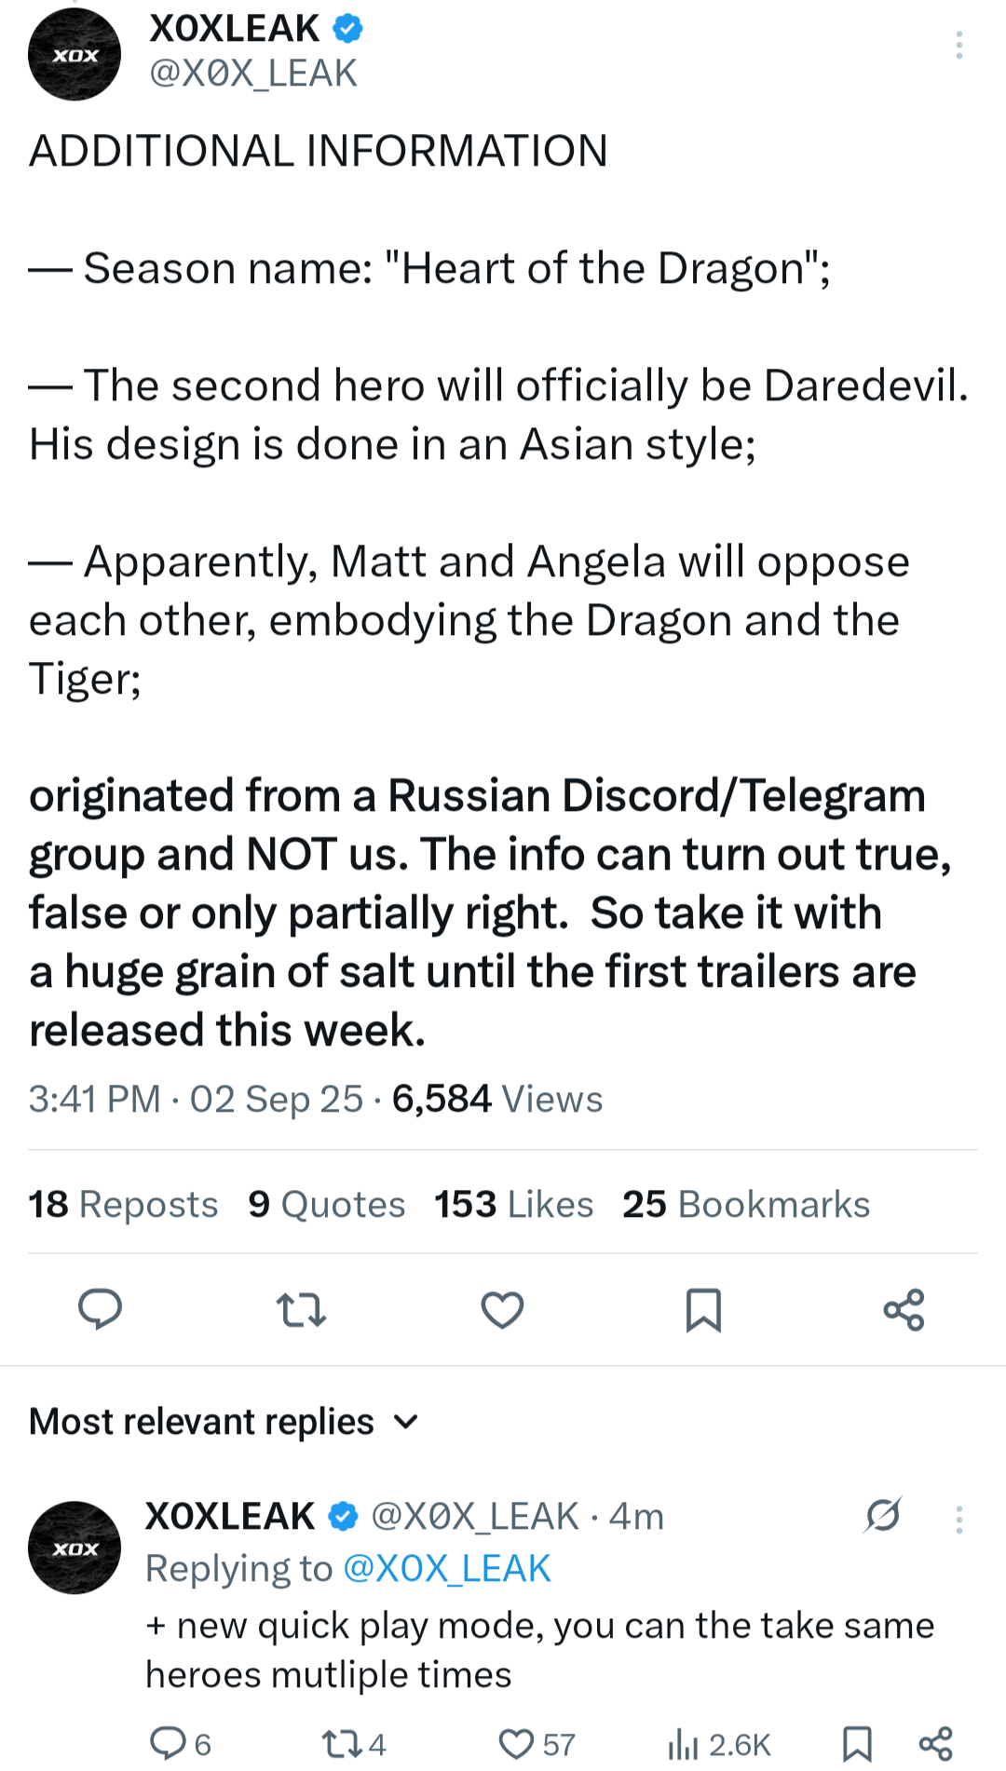Image resolution: width=1006 pixels, height=1771 pixels.
Task: Like the main XOXLEAK post
Action: pyautogui.click(x=502, y=1309)
